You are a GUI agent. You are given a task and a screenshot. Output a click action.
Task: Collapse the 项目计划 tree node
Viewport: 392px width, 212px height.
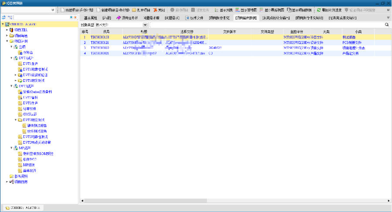point(7,41)
